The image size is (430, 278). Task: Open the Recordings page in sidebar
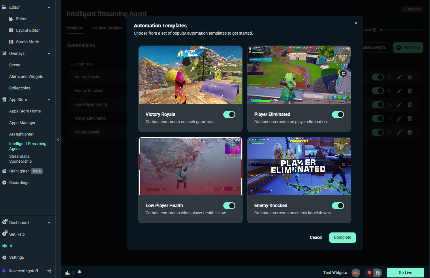coord(19,183)
